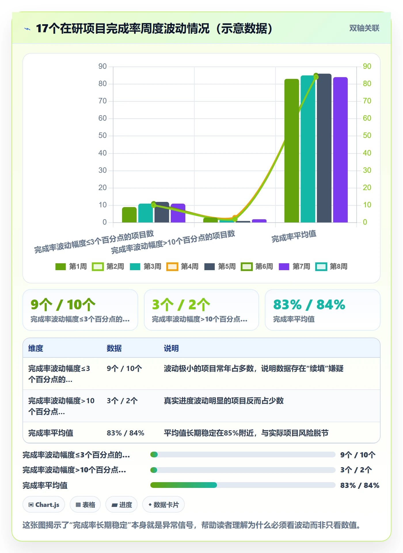Image resolution: width=403 pixels, height=553 pixels.
Task: Open the 9个 / 10个 stat card
Action: [80, 310]
